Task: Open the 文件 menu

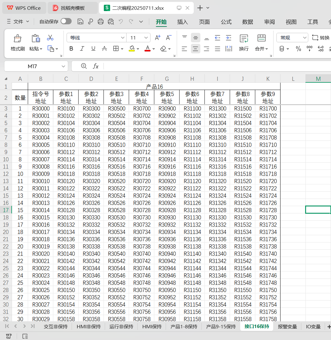Action: (18, 21)
